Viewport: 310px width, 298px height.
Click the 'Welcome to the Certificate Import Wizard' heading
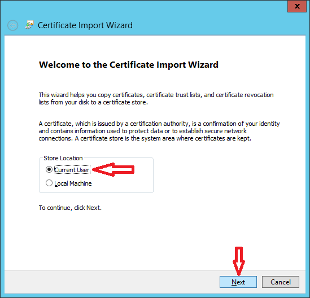click(x=129, y=65)
